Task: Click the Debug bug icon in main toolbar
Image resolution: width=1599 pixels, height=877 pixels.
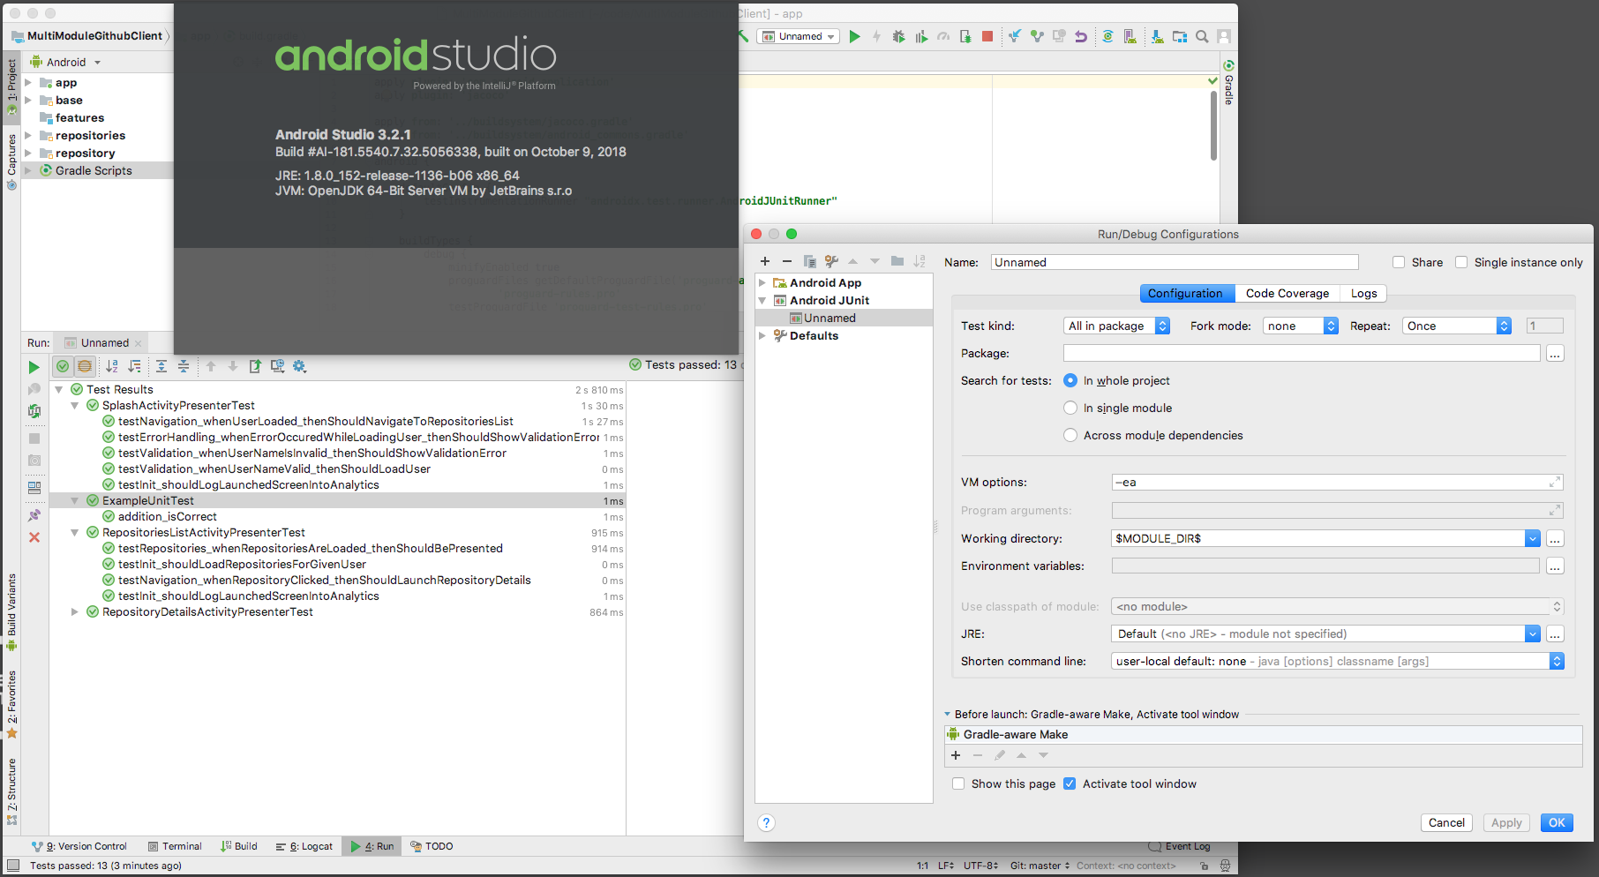Action: [898, 37]
